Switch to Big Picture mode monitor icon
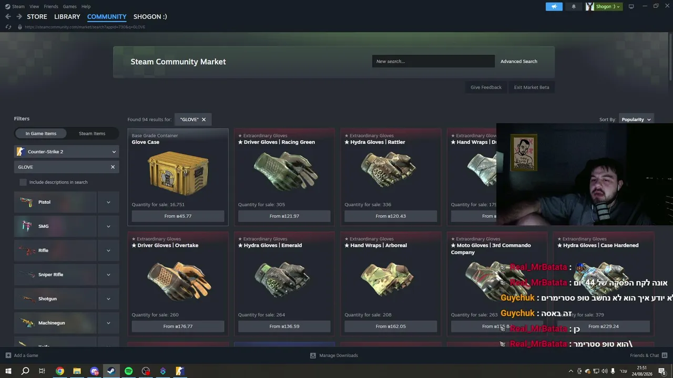 tap(631, 6)
